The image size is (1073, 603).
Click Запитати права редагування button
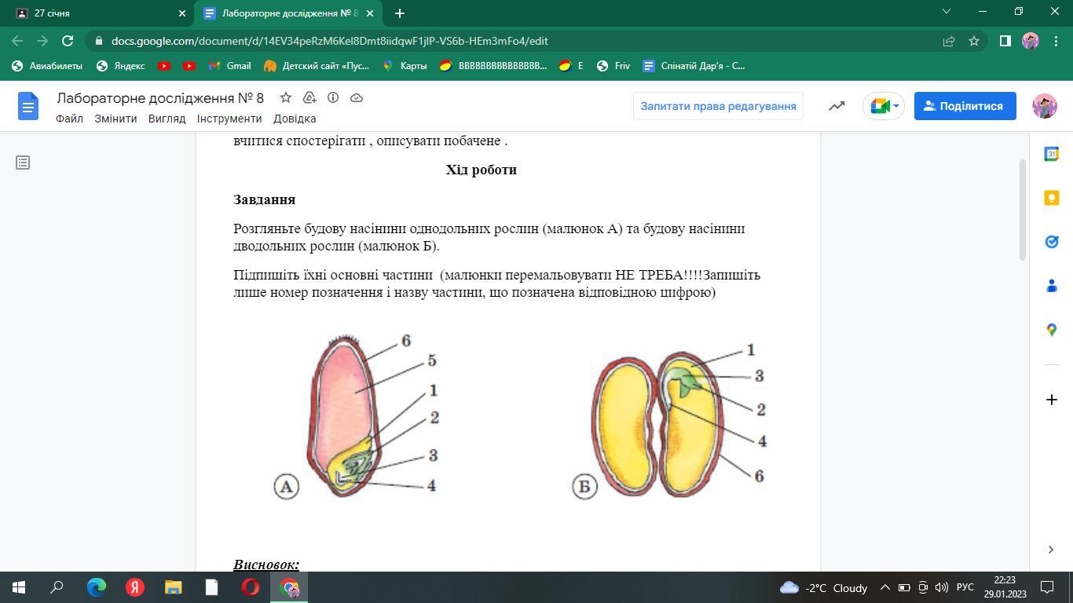pyautogui.click(x=718, y=106)
